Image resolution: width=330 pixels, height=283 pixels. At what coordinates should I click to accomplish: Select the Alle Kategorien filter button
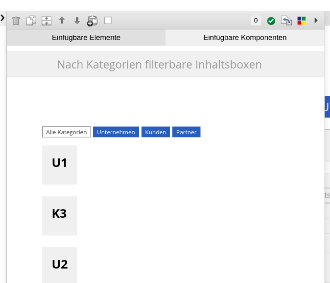coord(66,132)
